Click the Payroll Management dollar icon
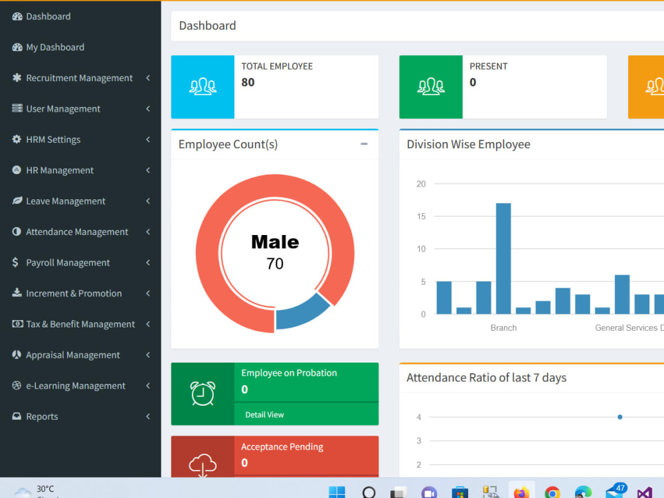This screenshot has height=498, width=664. (x=15, y=262)
